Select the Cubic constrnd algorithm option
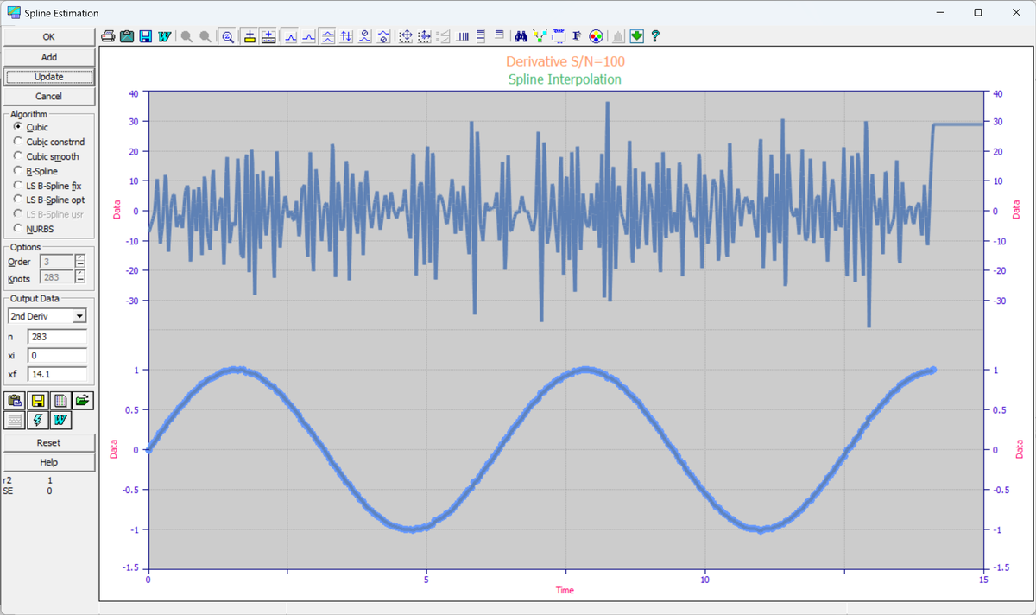 (49, 142)
